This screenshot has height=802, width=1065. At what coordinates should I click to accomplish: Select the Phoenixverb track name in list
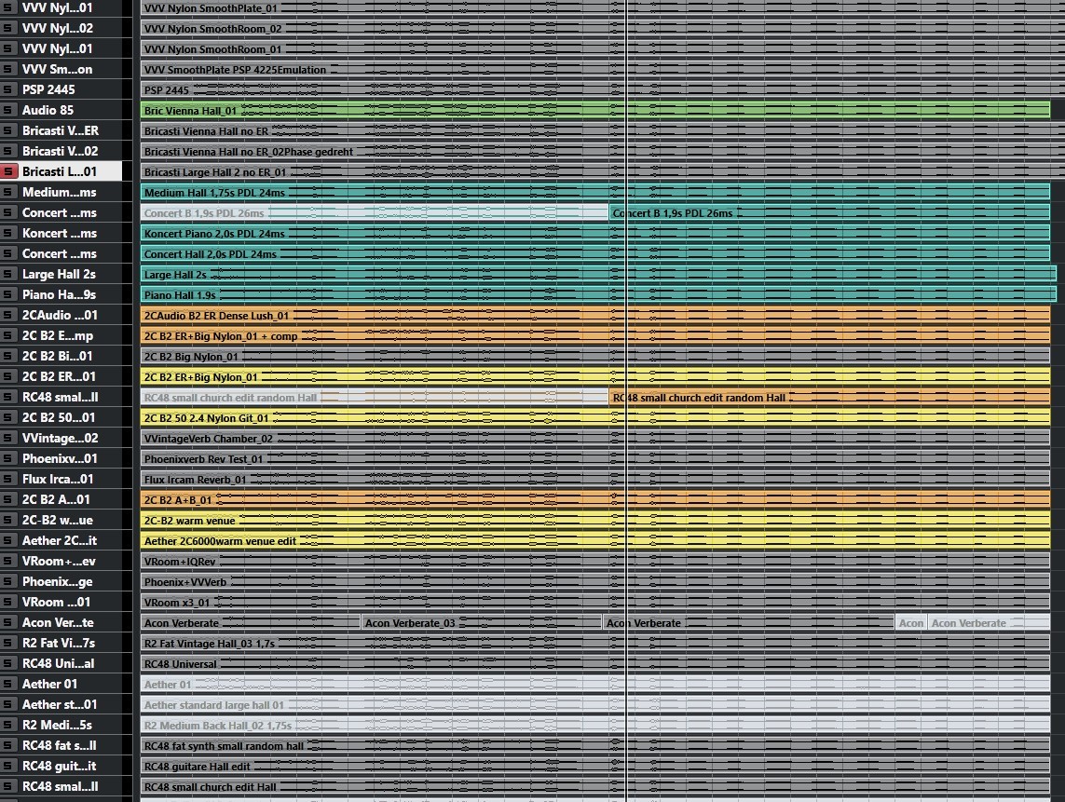pyautogui.click(x=60, y=458)
